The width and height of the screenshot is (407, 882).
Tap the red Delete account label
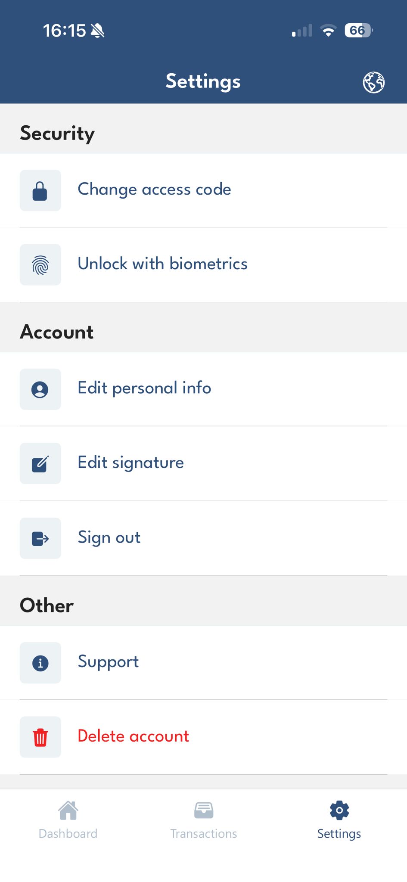pos(133,736)
